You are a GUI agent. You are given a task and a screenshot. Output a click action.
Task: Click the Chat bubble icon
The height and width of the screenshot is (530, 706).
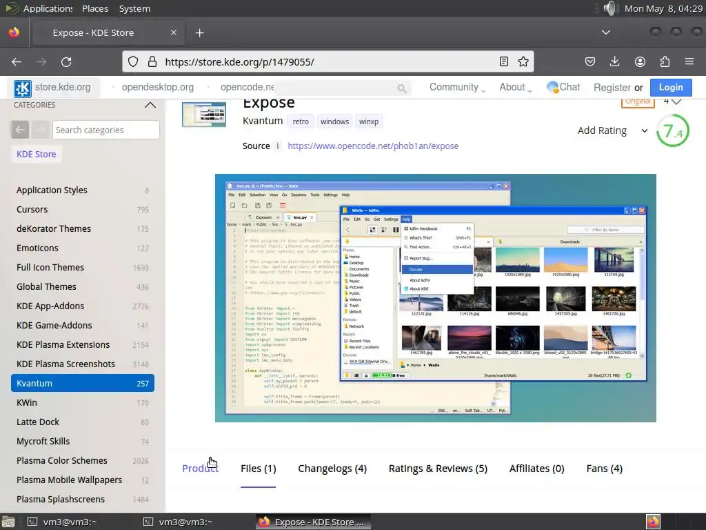(x=552, y=87)
